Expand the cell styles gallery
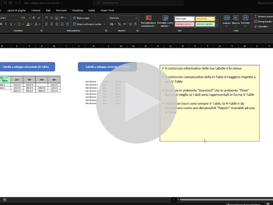Image resolution: width=273 pixels, height=205 pixels. (x=217, y=26)
